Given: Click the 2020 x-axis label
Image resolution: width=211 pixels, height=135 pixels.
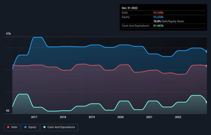Looking at the screenshot, I should click(x=121, y=117).
